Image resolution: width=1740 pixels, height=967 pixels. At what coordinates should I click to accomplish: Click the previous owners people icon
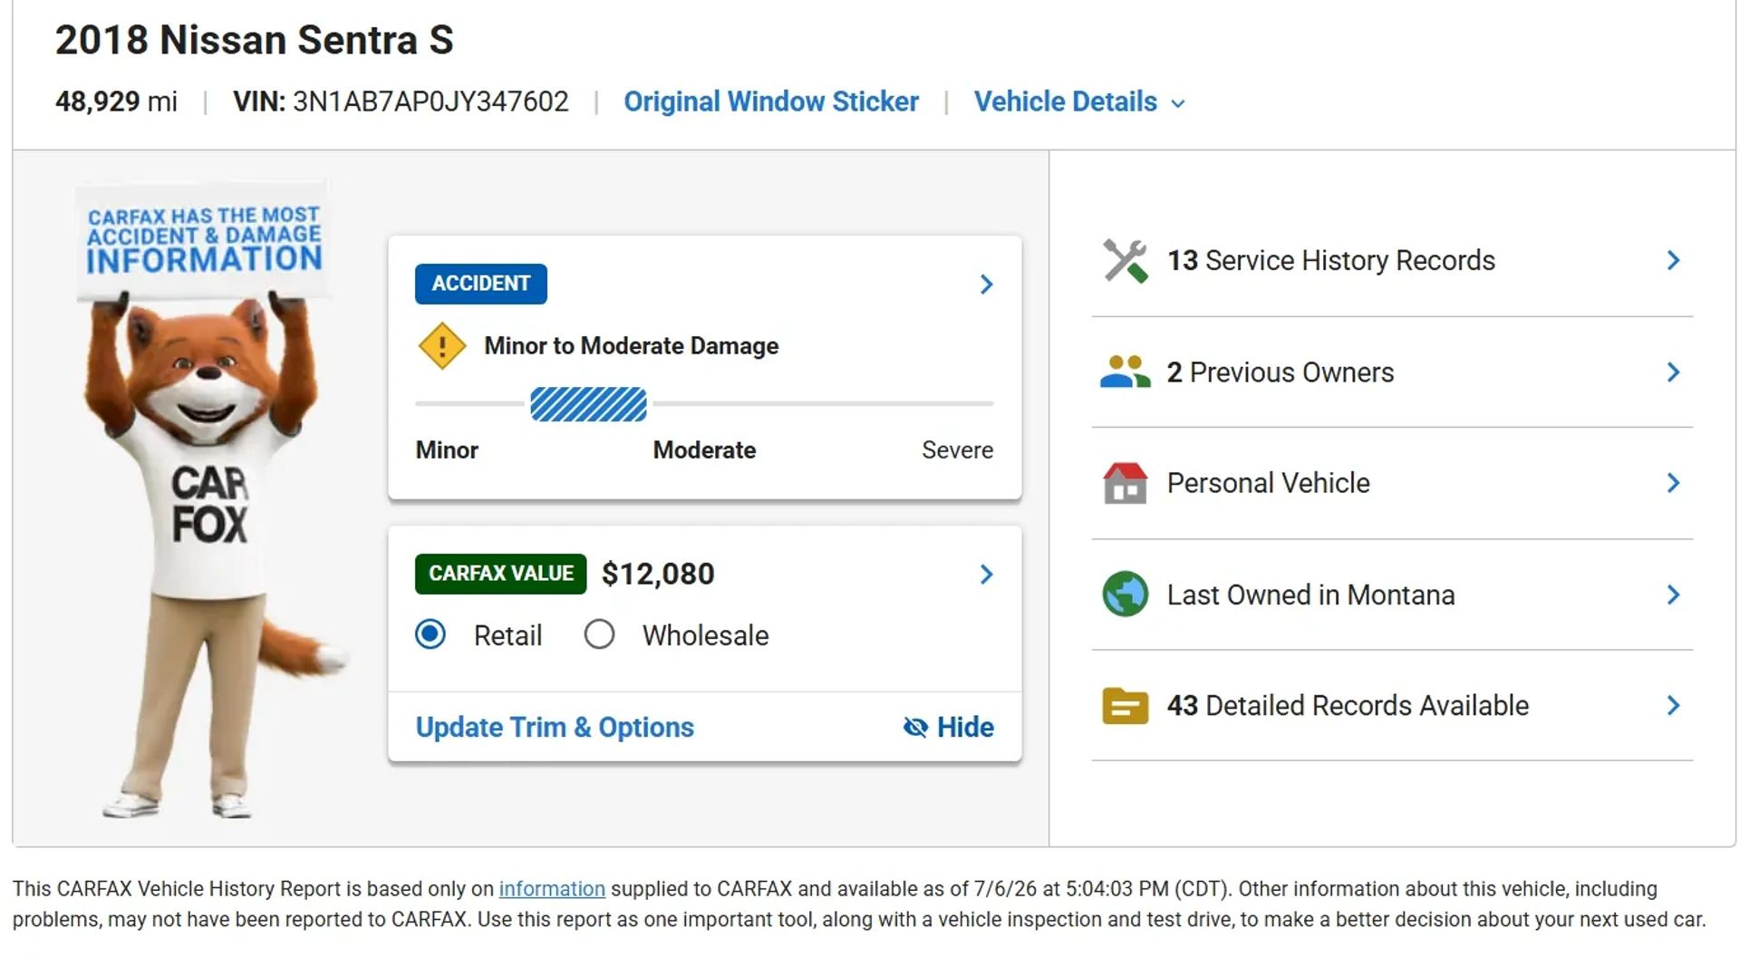pos(1125,372)
